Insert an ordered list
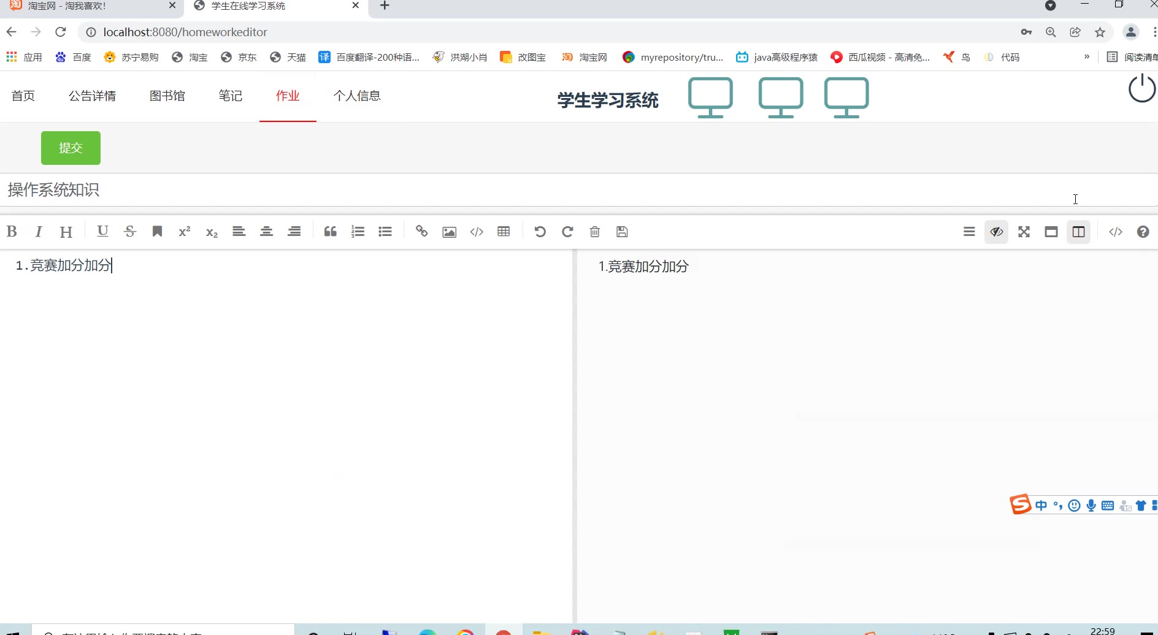The width and height of the screenshot is (1158, 635). pyautogui.click(x=358, y=232)
